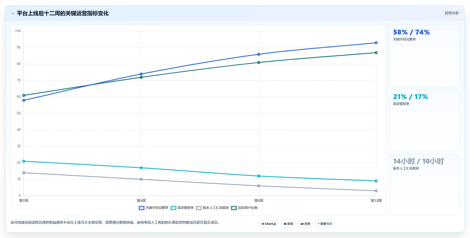
Task: Click the Chart.js tag
Action: click(x=269, y=224)
